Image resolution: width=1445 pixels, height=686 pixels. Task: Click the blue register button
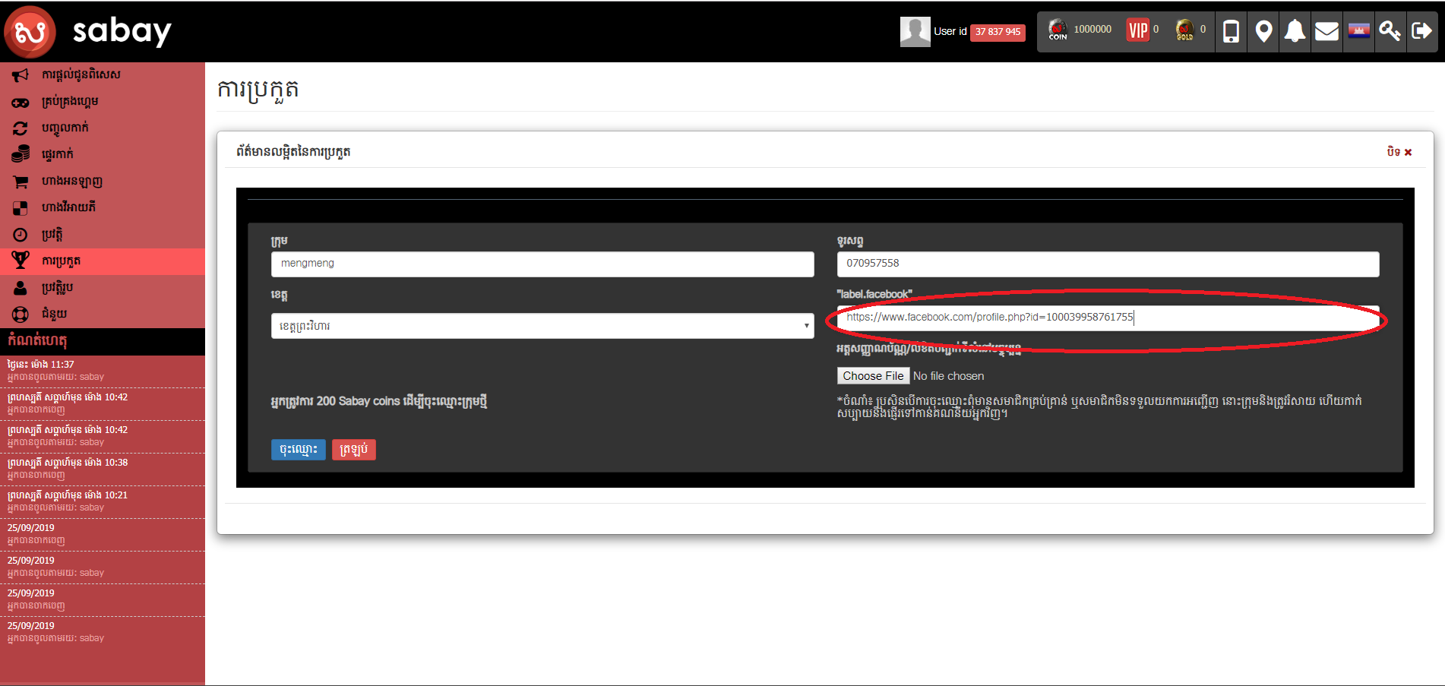[298, 450]
